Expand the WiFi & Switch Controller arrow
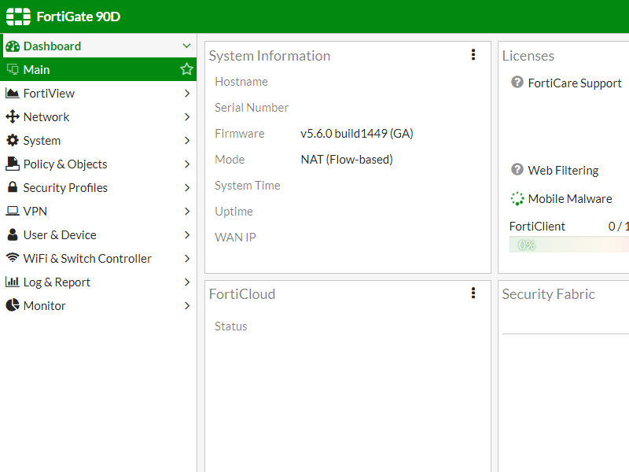This screenshot has height=472, width=629. 187,259
